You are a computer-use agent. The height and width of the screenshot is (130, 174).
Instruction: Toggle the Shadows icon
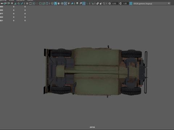pyautogui.click(x=72, y=4)
